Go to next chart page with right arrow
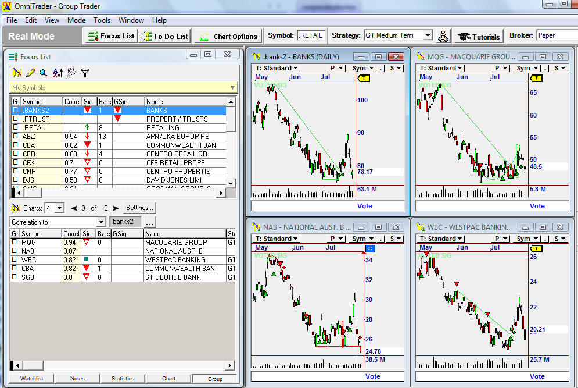 pos(116,208)
